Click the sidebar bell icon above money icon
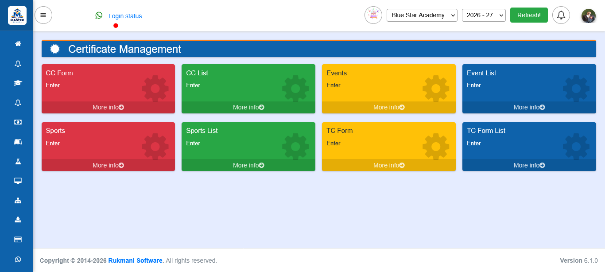This screenshot has width=605, height=272. pos(18,103)
